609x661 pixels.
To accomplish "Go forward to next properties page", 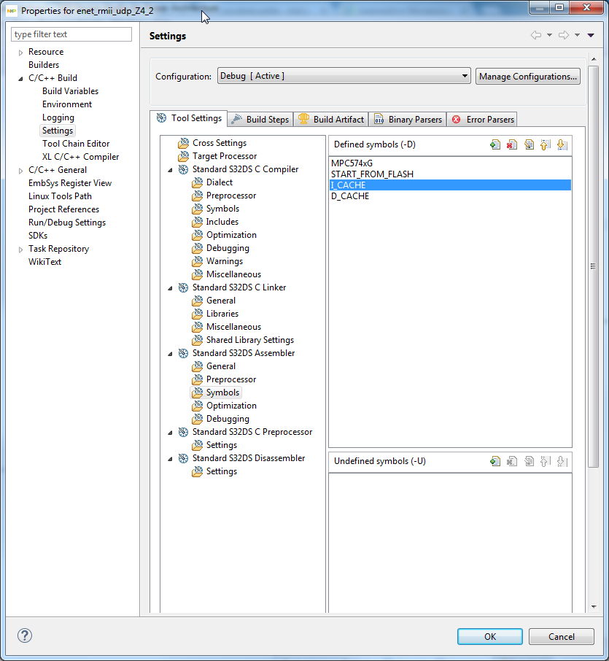I will tap(564, 35).
